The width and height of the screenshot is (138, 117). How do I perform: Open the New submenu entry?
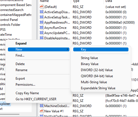click(x=39, y=49)
